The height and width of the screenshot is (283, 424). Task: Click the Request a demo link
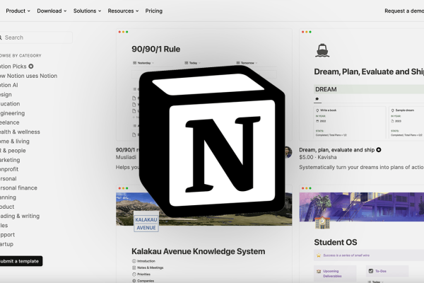[404, 11]
